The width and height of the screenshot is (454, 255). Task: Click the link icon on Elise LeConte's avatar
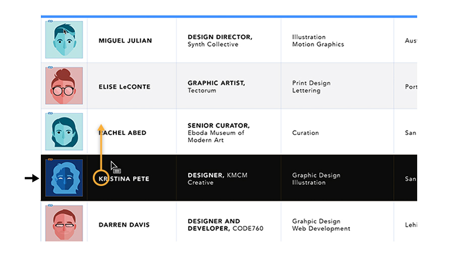coord(50,67)
